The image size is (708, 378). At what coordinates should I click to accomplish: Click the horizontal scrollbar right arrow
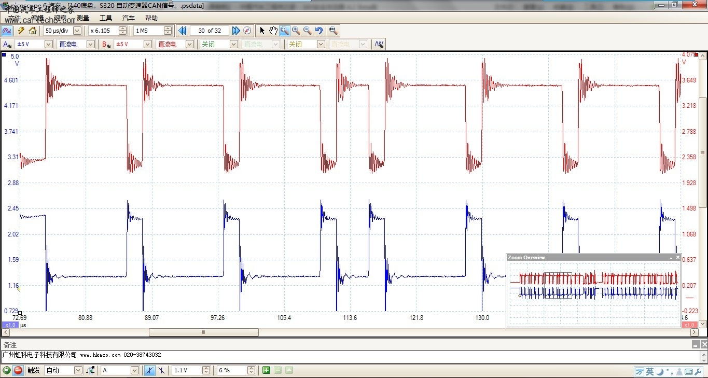pyautogui.click(x=694, y=332)
